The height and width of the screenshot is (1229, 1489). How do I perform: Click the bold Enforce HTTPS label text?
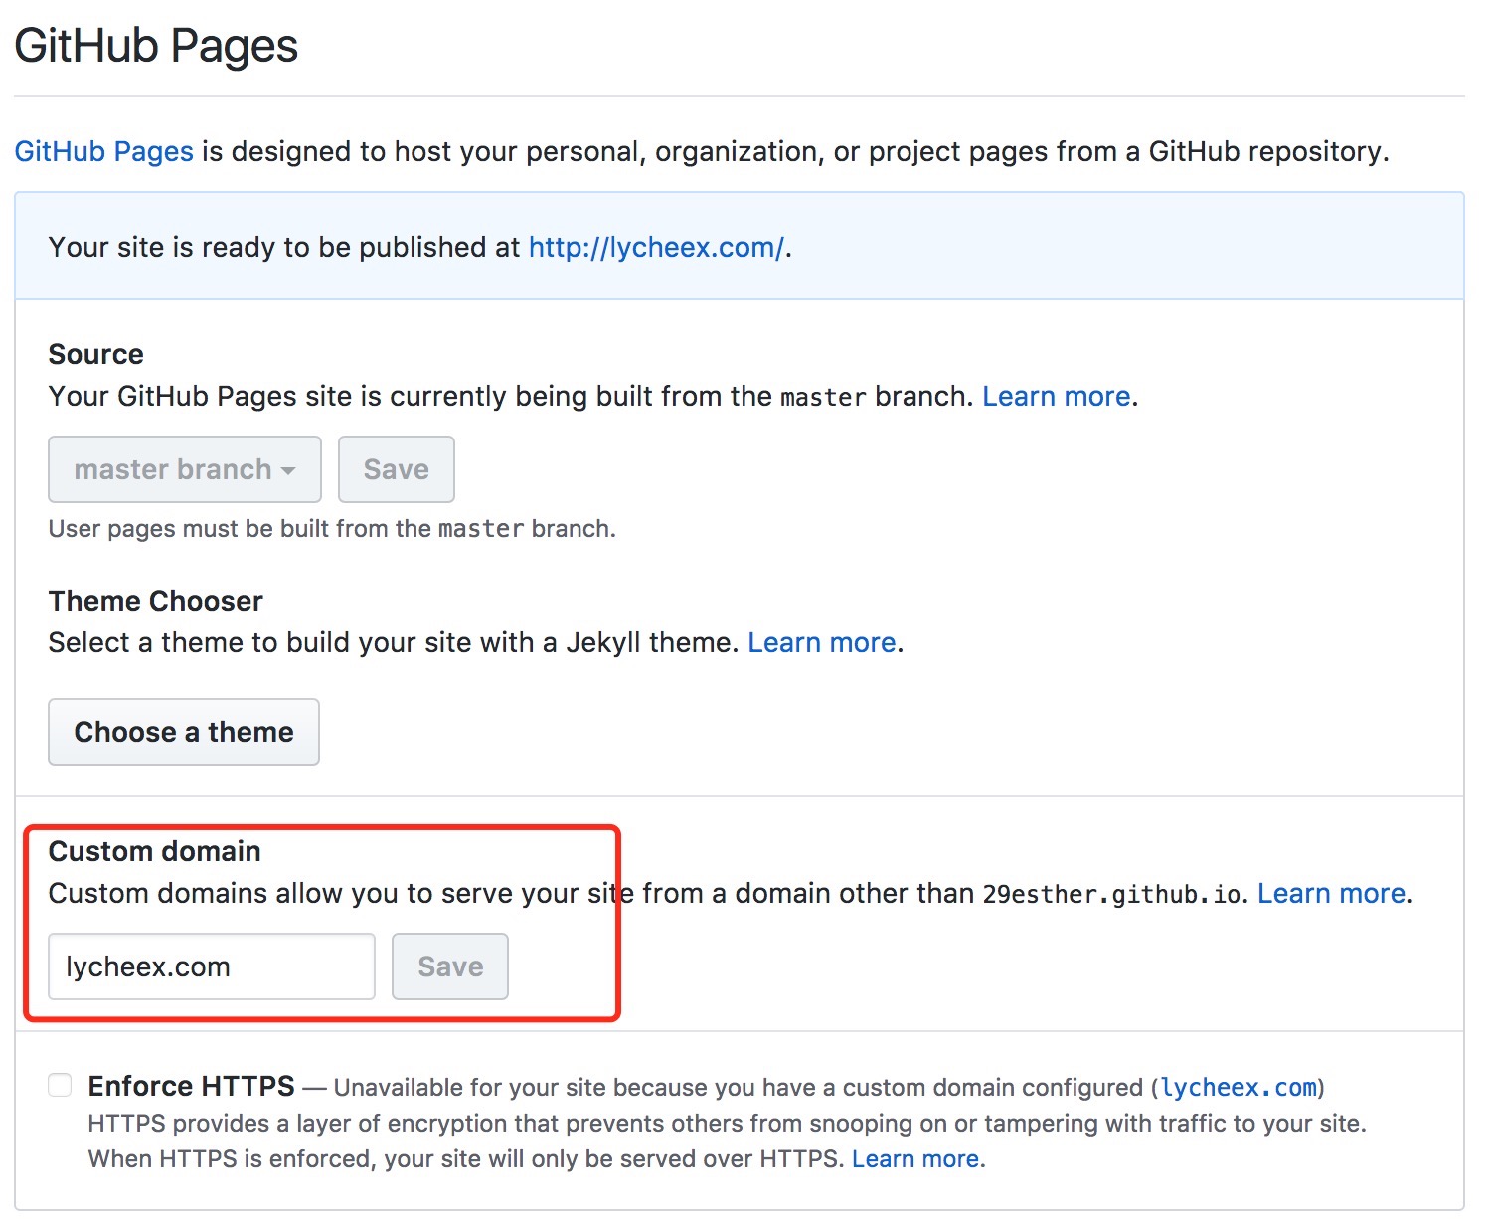pyautogui.click(x=192, y=1086)
